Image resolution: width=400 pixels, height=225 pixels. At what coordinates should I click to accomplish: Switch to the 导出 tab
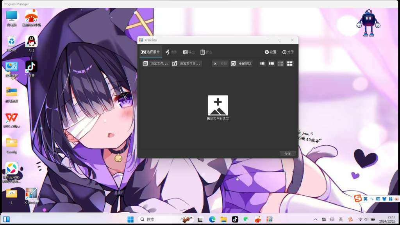(x=189, y=52)
